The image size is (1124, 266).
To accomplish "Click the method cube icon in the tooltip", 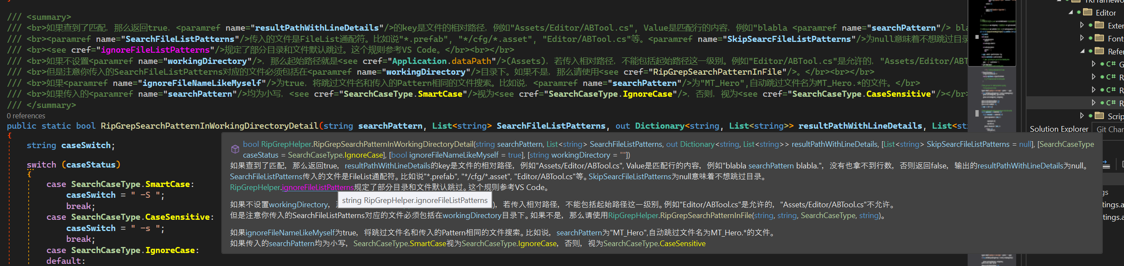I will coord(235,149).
